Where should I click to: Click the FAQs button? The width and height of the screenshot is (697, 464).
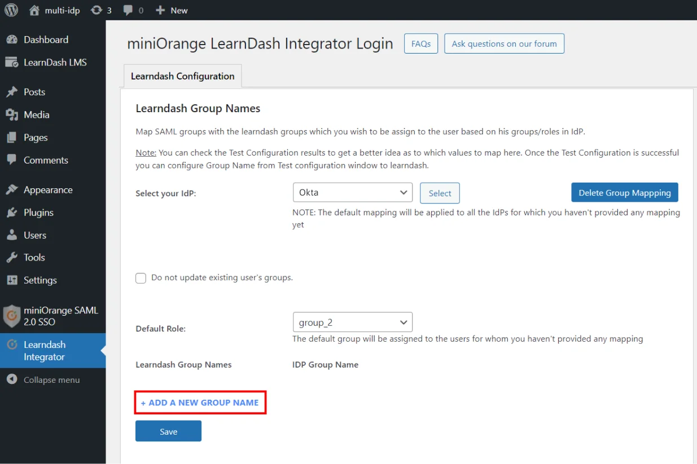(421, 43)
